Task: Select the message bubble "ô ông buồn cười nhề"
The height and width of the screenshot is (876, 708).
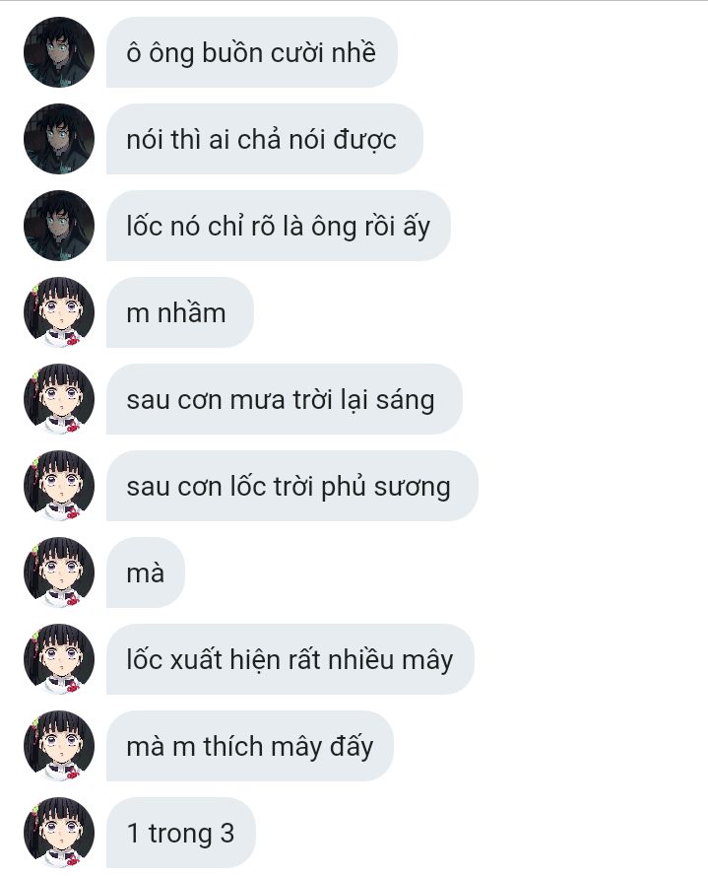Action: (252, 52)
